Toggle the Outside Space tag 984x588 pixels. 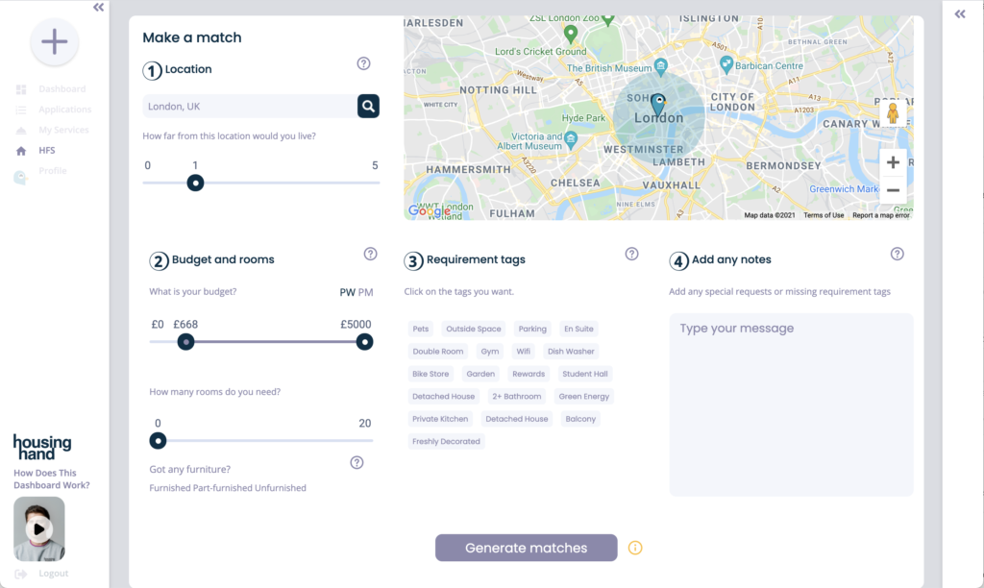473,329
